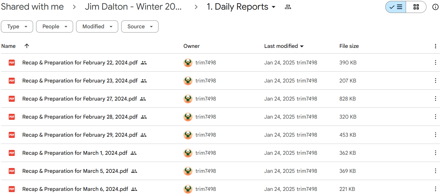The width and height of the screenshot is (440, 196).
Task: Click the owner avatar on the February 29 row
Action: 188,135
